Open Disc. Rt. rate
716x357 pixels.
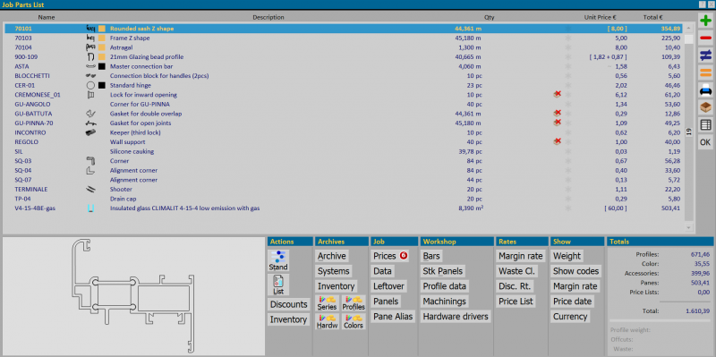click(515, 286)
